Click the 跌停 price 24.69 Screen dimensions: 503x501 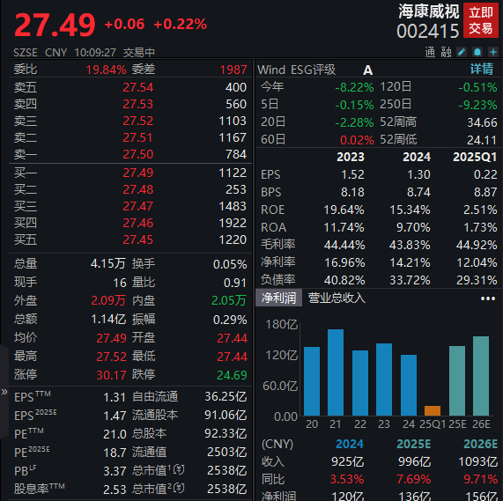232,375
